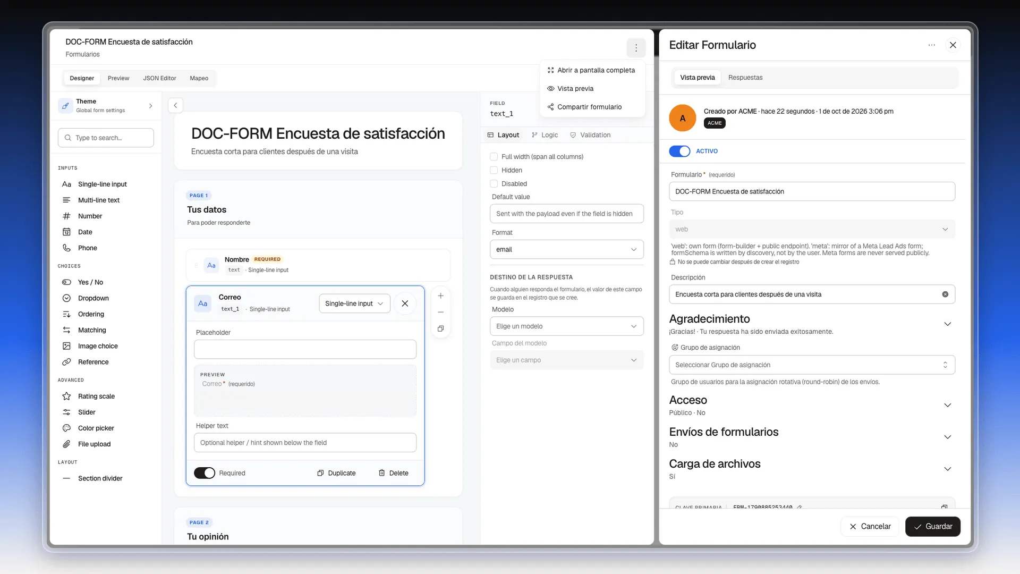
Task: Click Delete on the Correo field
Action: pos(394,473)
